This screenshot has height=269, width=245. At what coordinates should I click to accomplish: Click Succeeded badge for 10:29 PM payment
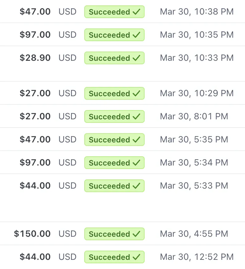click(114, 93)
